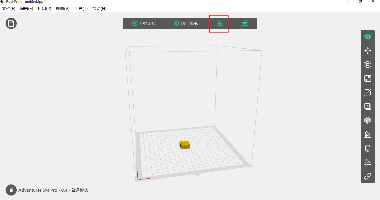Screen dimensions: 380x200
Task: Select the yellow cube model
Action: (185, 145)
